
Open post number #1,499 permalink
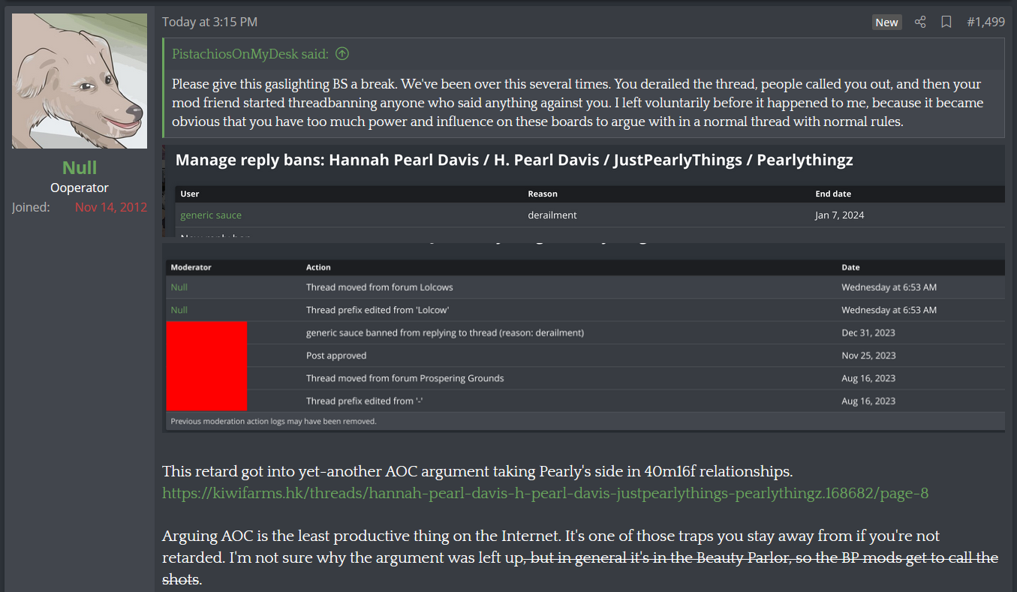click(985, 22)
